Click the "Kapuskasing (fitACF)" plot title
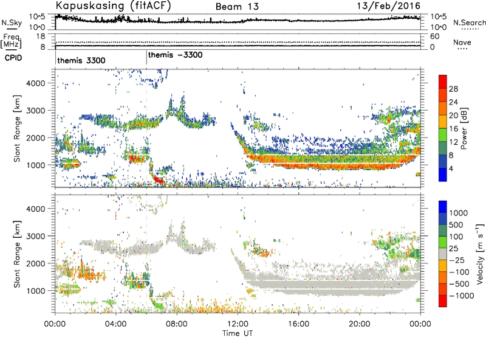Viewport: 486px width, 337px height. [113, 6]
